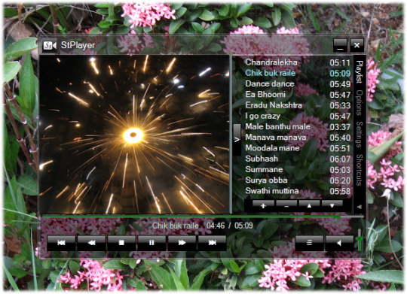Viewport: 407px width, 294px height.
Task: Mute the audio speaker button
Action: (339, 243)
